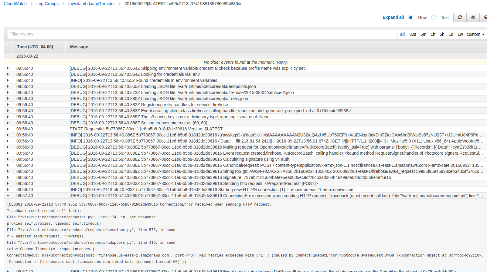487x272 pixels.
Task: Expand the endpoints.json loading log row
Action: coord(8,86)
